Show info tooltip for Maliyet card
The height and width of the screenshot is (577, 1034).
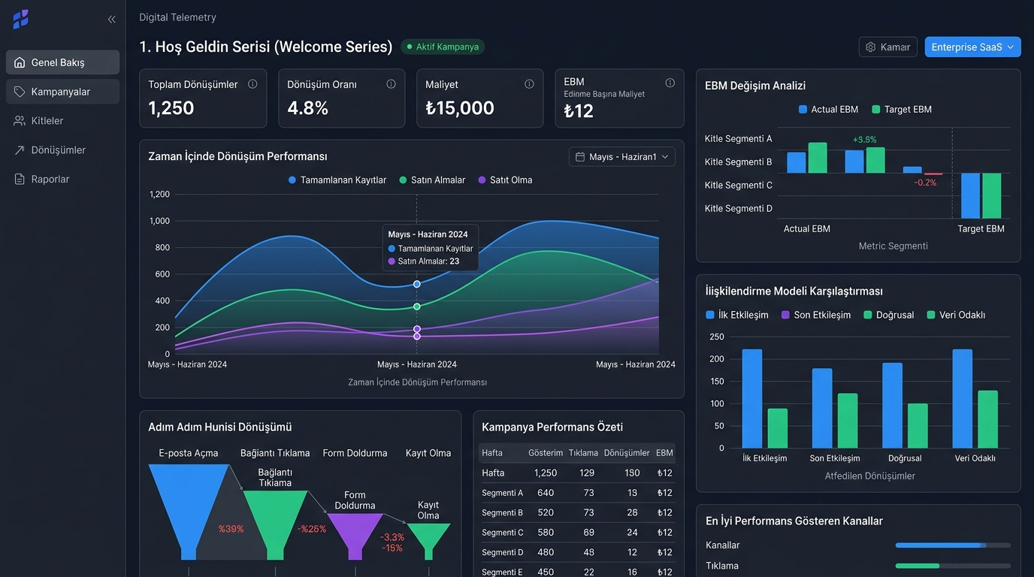529,84
